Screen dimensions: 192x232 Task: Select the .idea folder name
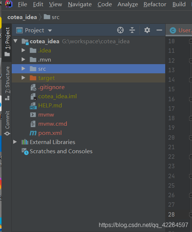[x=44, y=51]
